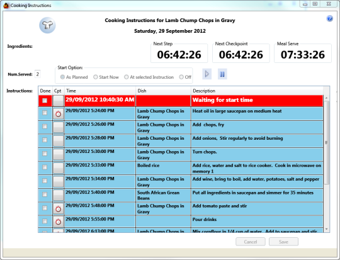Click the pause timer button
This screenshot has height=260, width=340.
(x=222, y=74)
